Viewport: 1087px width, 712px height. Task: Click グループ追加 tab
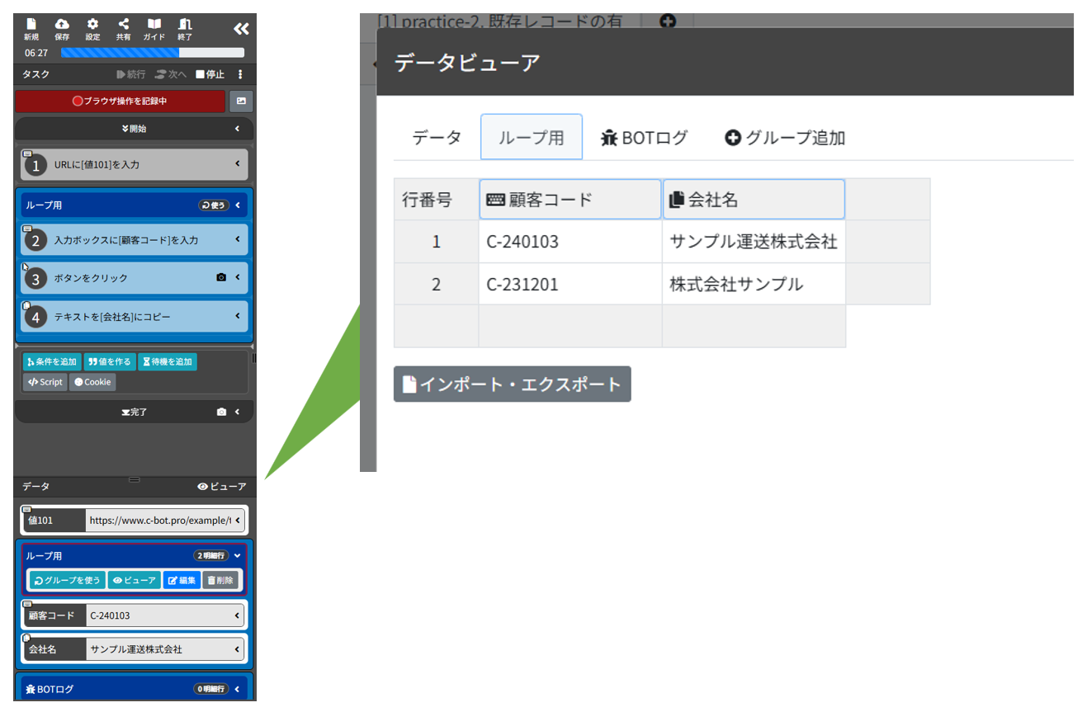click(785, 138)
